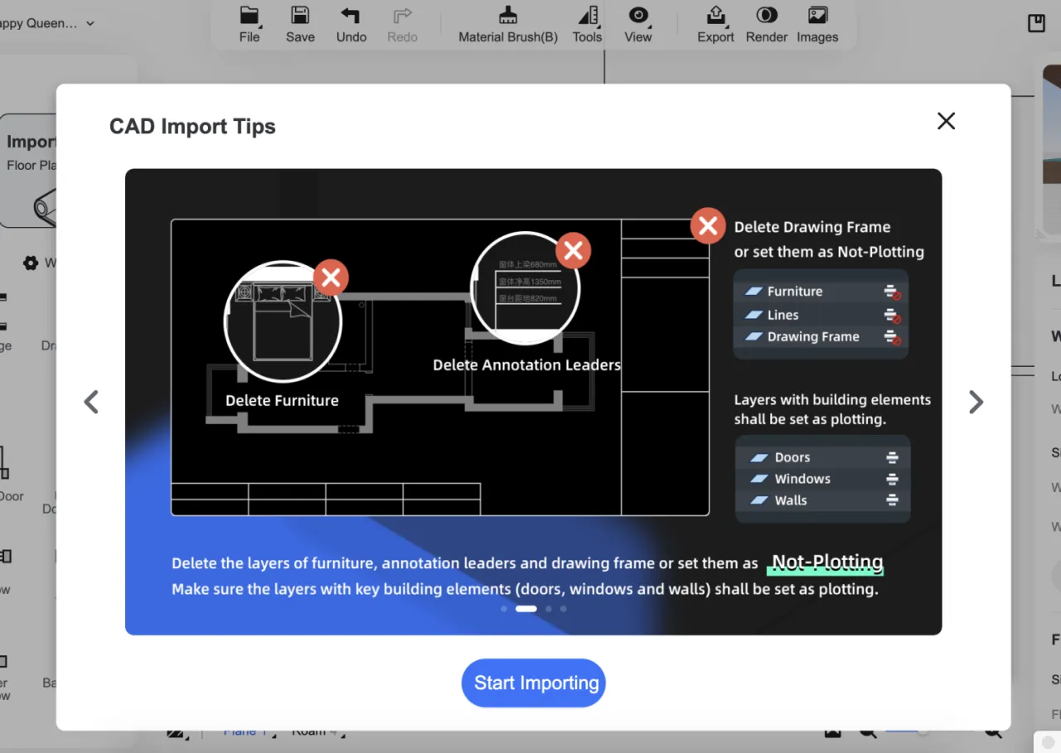Click the Export icon
The image size is (1061, 753).
(x=715, y=24)
